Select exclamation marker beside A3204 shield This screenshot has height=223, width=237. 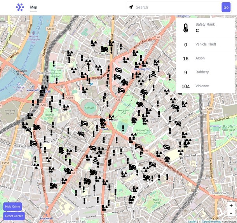pyautogui.click(x=63, y=96)
